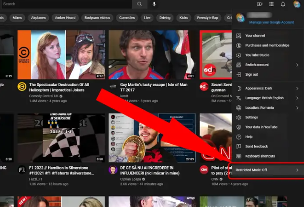Open the create video icon
This screenshot has height=207, width=304.
coord(259,4)
